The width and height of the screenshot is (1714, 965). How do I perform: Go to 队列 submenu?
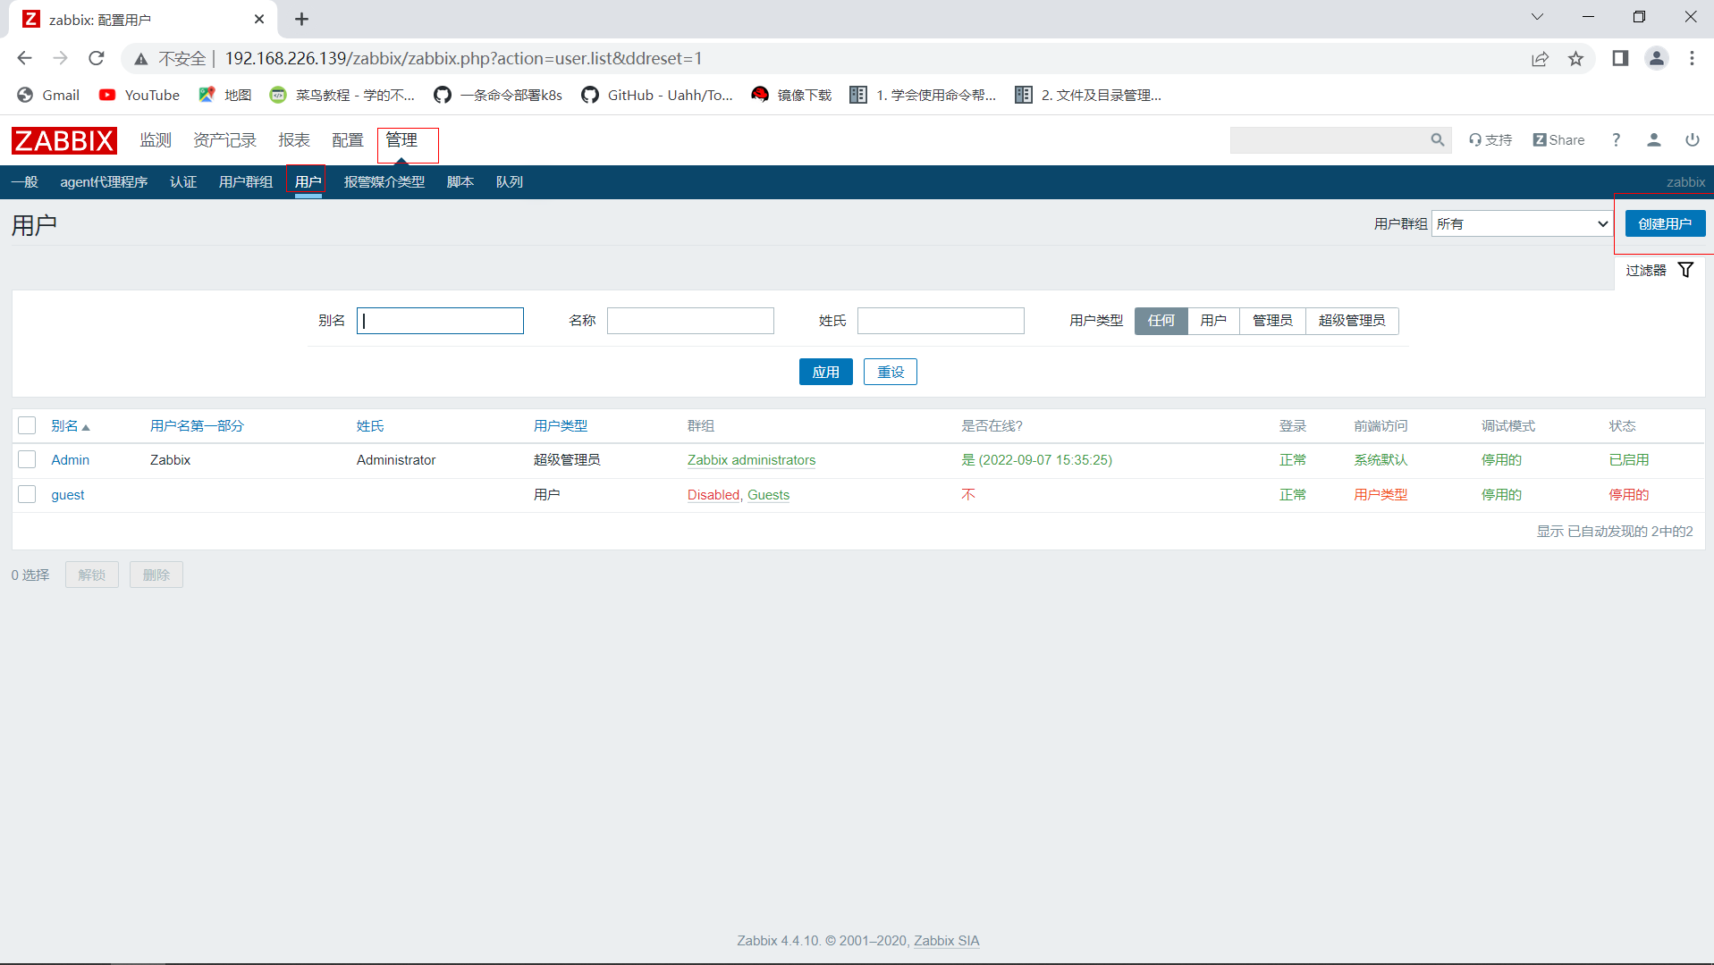(x=510, y=182)
